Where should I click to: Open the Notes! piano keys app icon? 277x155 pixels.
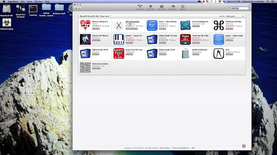(x=119, y=40)
